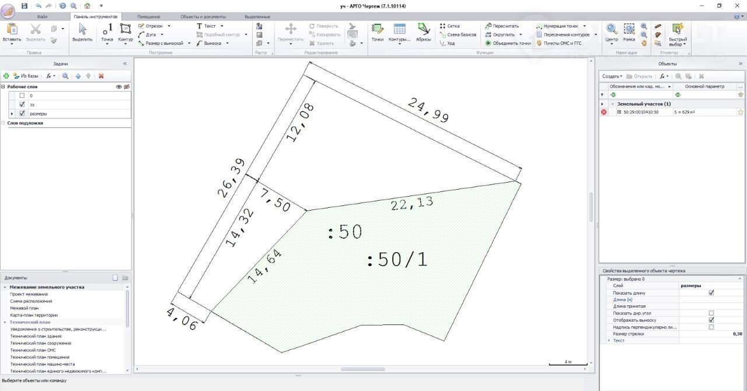The image size is (747, 391).
Task: Click the Точки table icon in Функции
Action: point(378,33)
